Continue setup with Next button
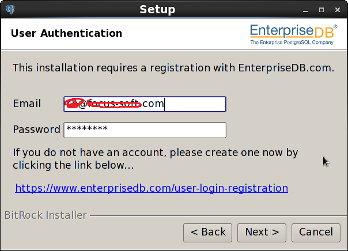Screen dimensions: 348x251 pyautogui.click(x=262, y=233)
